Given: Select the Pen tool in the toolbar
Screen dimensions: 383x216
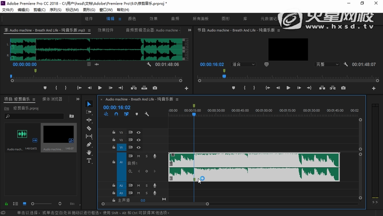Looking at the screenshot, I should [x=89, y=144].
